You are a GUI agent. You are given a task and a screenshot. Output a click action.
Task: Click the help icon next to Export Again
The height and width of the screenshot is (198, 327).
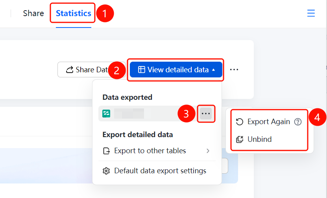coord(298,122)
